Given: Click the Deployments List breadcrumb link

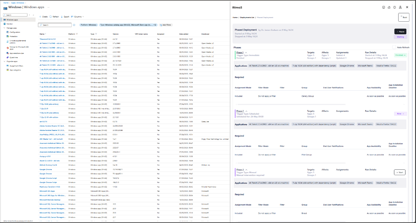Looking at the screenshot, I should 247,17.
